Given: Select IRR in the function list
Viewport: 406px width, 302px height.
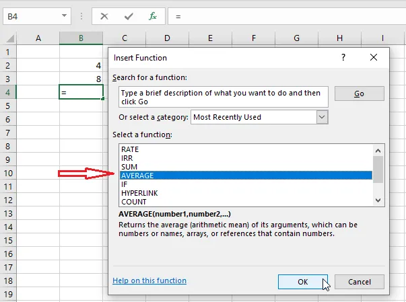Looking at the screenshot, I should pos(246,158).
